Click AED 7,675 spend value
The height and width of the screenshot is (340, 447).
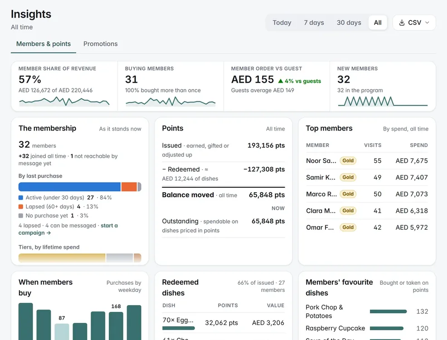(412, 161)
